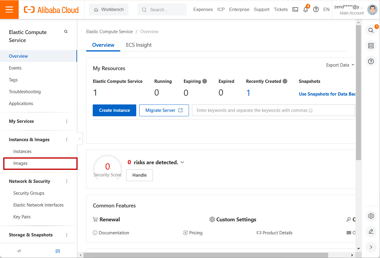Image resolution: width=380 pixels, height=258 pixels.
Task: Open the hamburger navigation menu
Action: tap(9, 9)
